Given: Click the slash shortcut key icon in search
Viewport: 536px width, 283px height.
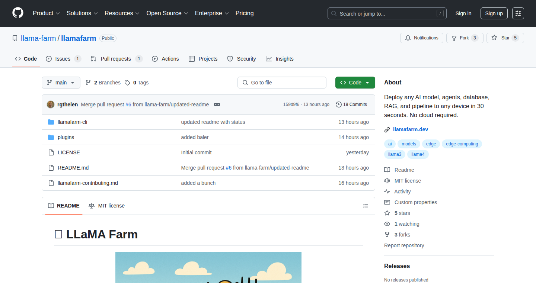Looking at the screenshot, I should (x=440, y=13).
